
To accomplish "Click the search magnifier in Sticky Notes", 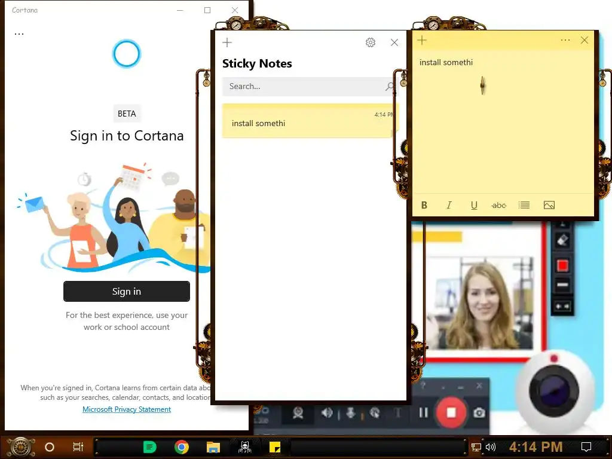I will point(389,86).
